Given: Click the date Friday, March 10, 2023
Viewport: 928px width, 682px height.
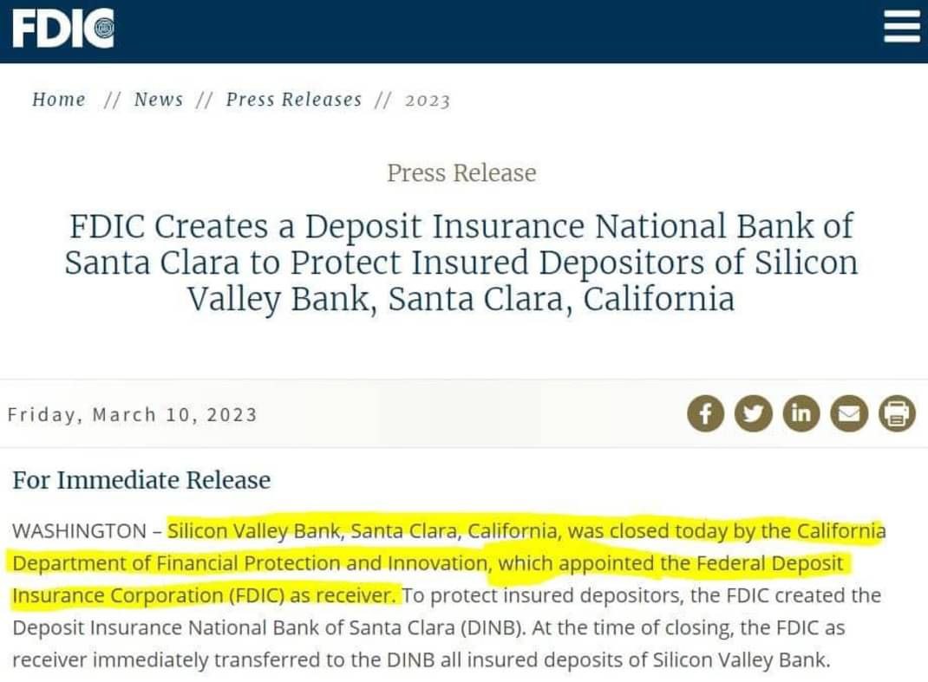Looking at the screenshot, I should [133, 414].
